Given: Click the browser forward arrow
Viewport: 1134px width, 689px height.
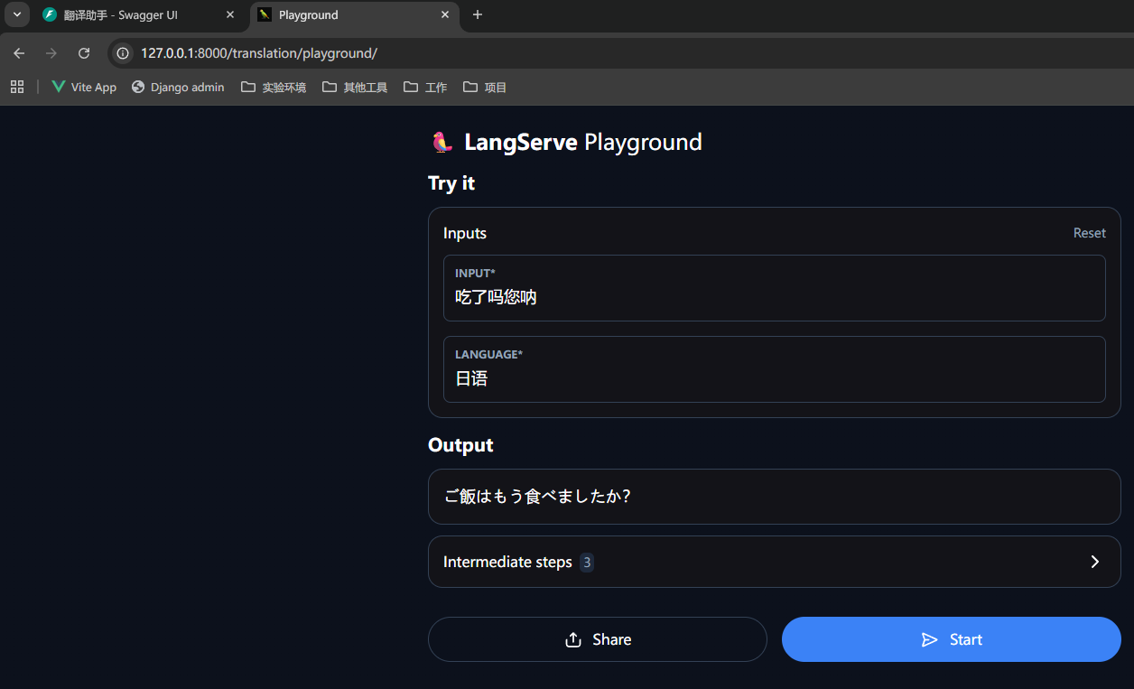Looking at the screenshot, I should tap(51, 53).
